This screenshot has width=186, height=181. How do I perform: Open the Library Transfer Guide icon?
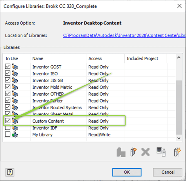pos(121,152)
